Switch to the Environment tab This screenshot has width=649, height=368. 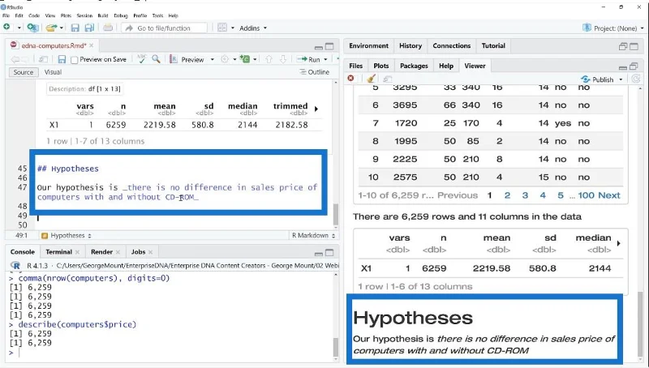click(x=368, y=46)
